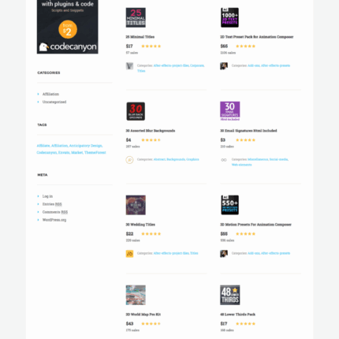Open the 30 Wedding Titles thumbnail image
This screenshot has height=339, width=339.
(x=136, y=205)
